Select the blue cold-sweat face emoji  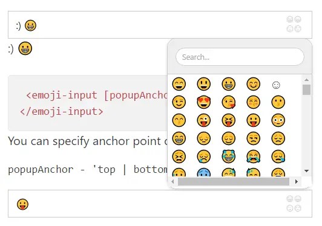pos(204,173)
